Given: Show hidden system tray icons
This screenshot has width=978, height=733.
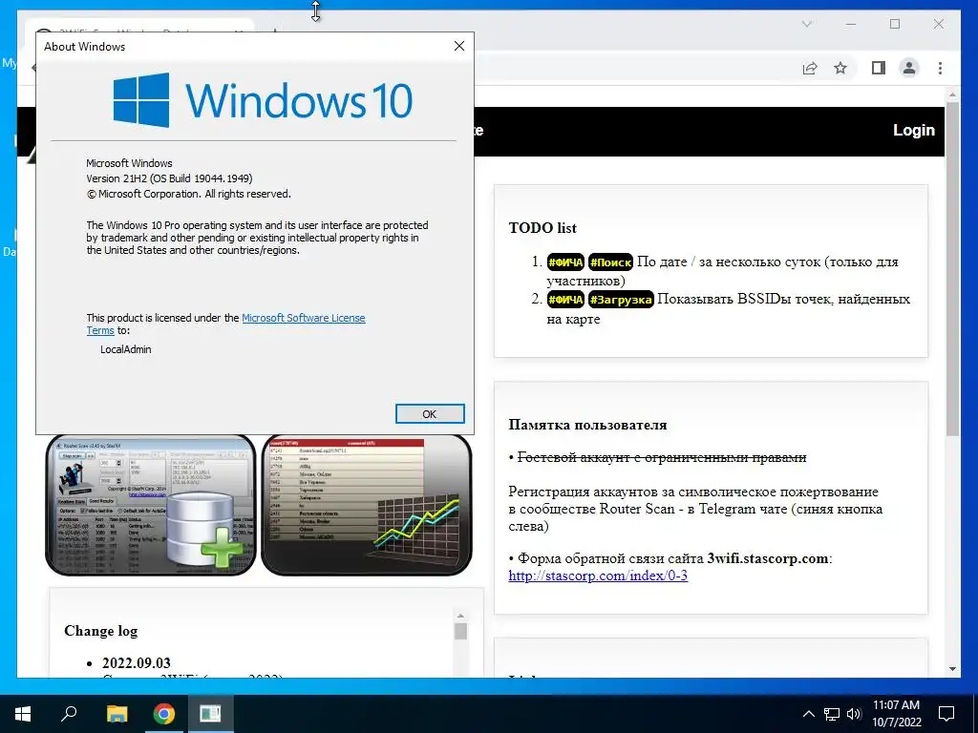Looking at the screenshot, I should 808,714.
